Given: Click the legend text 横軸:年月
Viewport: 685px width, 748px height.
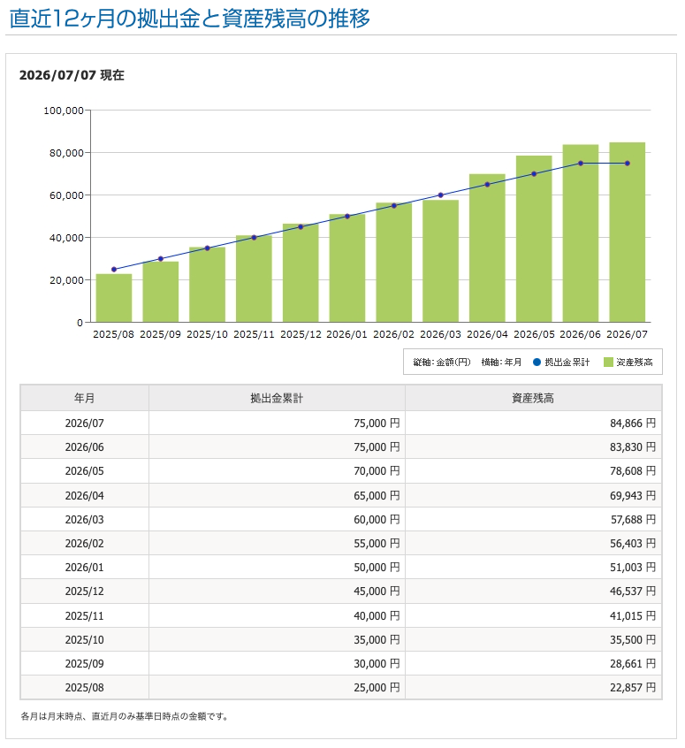Looking at the screenshot, I should pyautogui.click(x=501, y=363).
